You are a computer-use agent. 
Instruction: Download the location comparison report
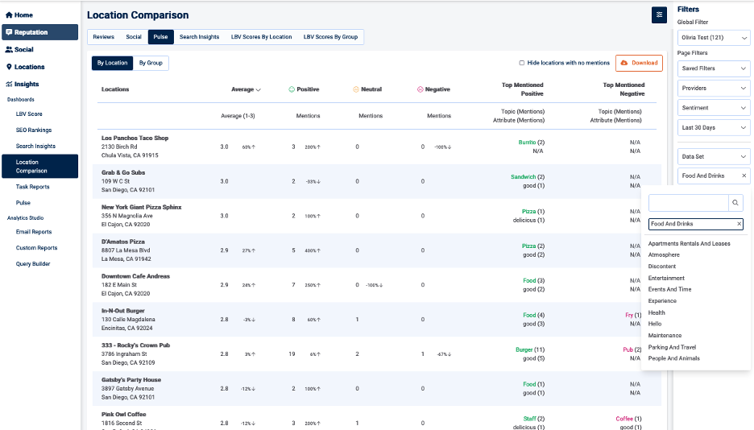(x=639, y=63)
